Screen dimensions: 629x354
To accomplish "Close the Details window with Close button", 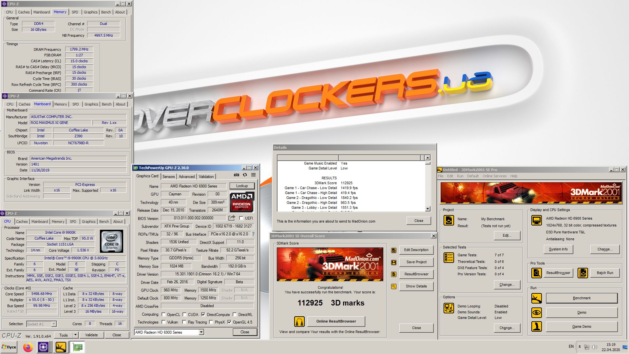I will [x=418, y=221].
